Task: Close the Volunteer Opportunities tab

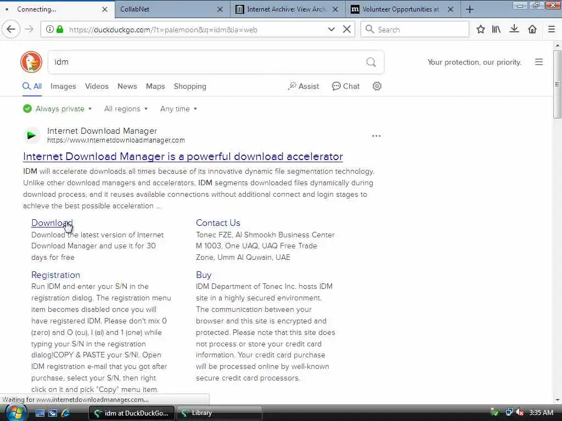Action: [x=451, y=9]
